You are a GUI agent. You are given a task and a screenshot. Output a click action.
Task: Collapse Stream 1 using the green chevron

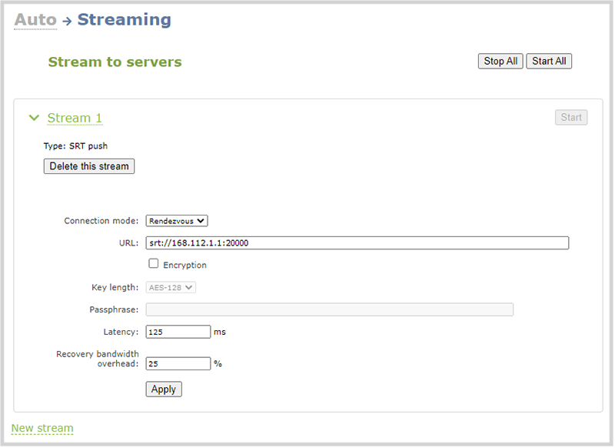[x=34, y=118]
